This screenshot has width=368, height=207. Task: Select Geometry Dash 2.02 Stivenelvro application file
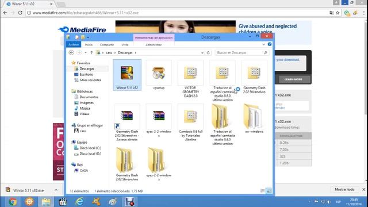(x=254, y=77)
